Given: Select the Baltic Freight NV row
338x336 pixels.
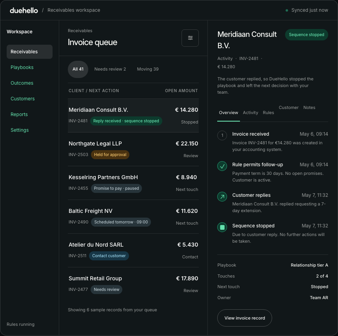Looking at the screenshot, I should [133, 216].
